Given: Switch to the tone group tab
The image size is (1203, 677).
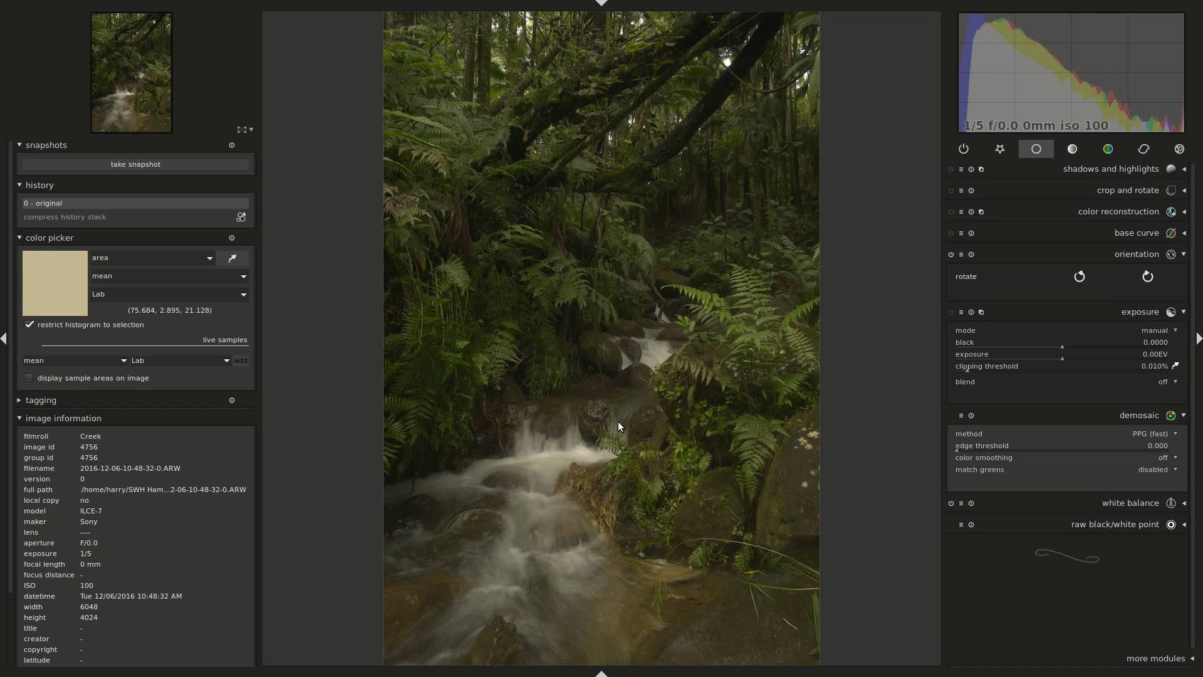Looking at the screenshot, I should pos(1072,149).
